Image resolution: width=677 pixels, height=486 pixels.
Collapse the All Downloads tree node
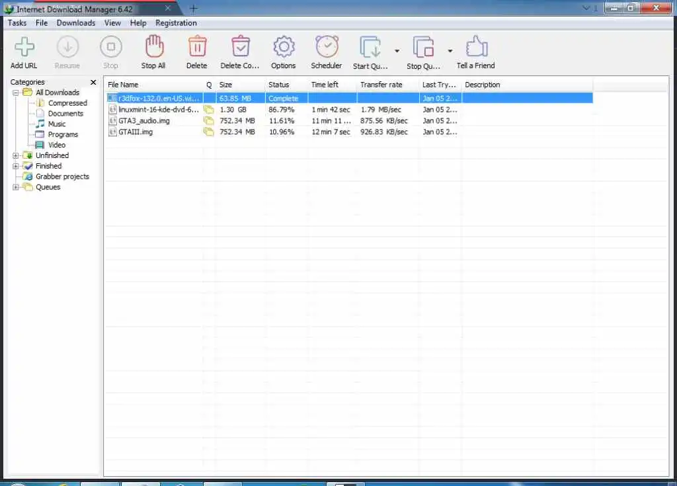16,93
